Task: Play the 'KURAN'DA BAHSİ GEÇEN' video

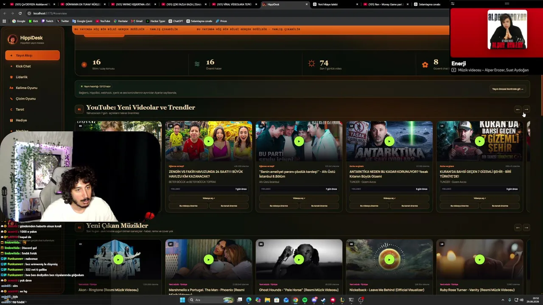Action: pyautogui.click(x=479, y=141)
